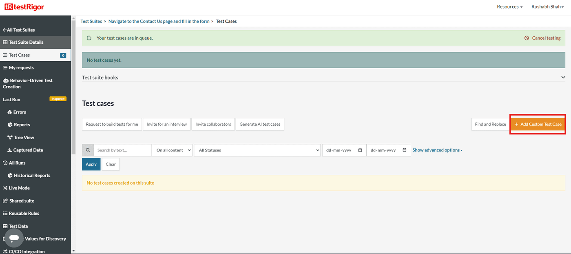The image size is (571, 254).
Task: Click the Captured Data download icon
Action: click(10, 150)
